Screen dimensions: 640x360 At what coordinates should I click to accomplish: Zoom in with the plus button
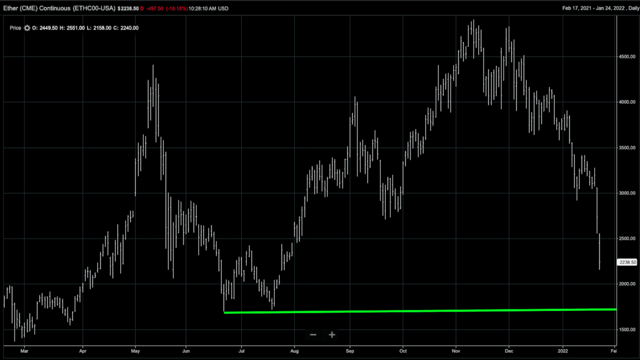[x=332, y=334]
